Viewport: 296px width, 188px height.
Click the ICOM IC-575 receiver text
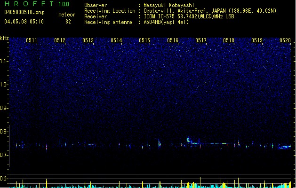pyautogui.click(x=189, y=16)
